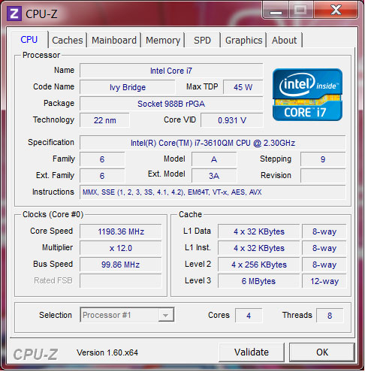
Task: Click the L1 Inst. '8-way' associativity value
Action: click(324, 248)
